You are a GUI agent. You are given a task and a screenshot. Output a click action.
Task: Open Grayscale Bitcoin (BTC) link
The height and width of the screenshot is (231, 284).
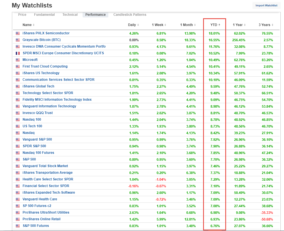(42, 40)
